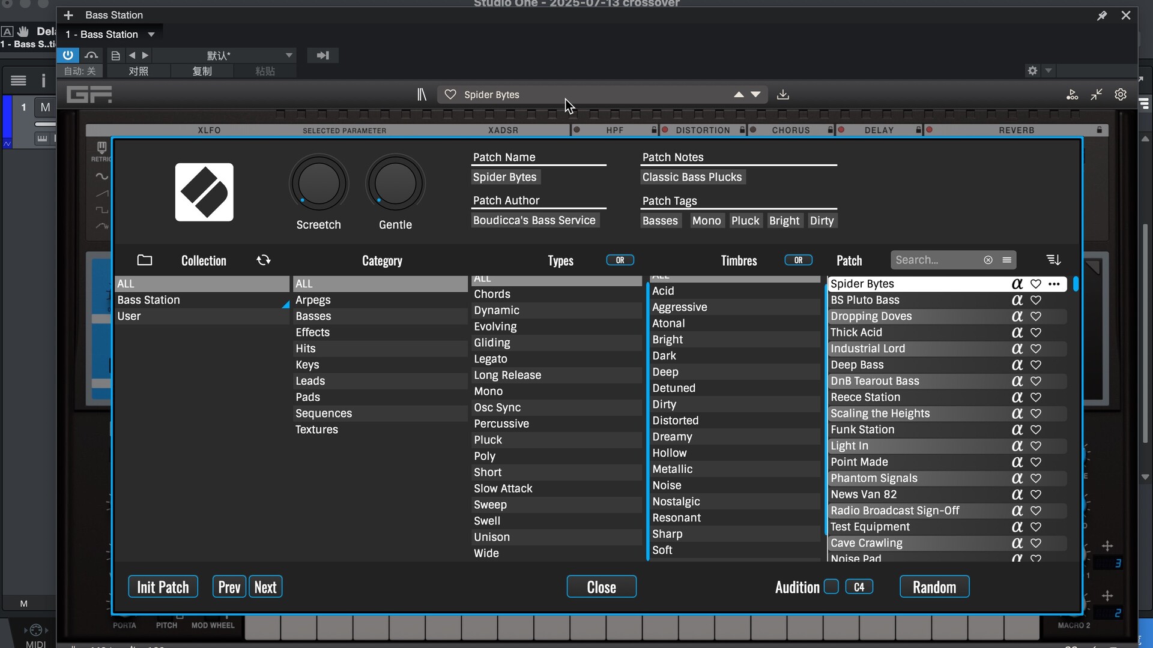Toggle plugin power bypass button

pyautogui.click(x=68, y=55)
